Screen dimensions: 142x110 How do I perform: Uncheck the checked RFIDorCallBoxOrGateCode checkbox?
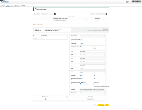pos(81,84)
